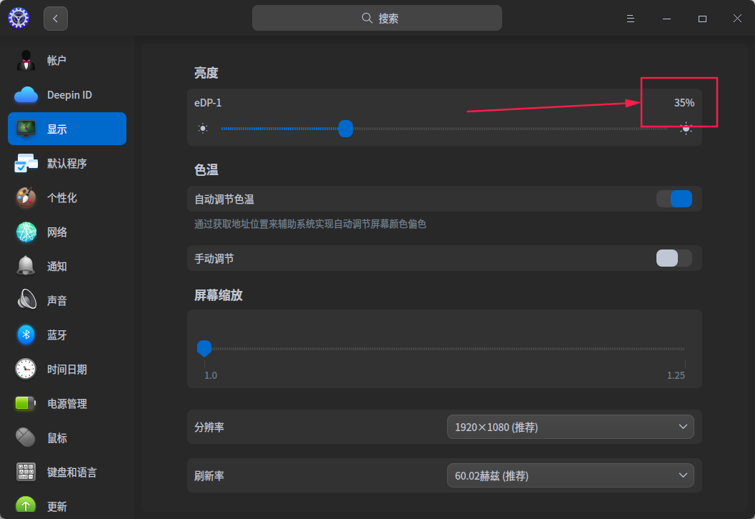This screenshot has width=755, height=519.
Task: Disable the auto color temperature switch
Action: coord(674,199)
